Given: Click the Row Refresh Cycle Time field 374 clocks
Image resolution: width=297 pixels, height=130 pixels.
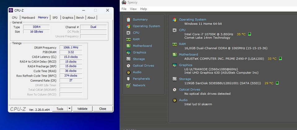Looking at the screenshot, I should click(71, 76).
